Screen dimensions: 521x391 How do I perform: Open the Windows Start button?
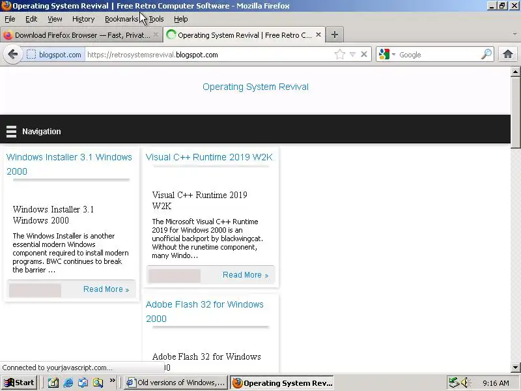(x=19, y=383)
